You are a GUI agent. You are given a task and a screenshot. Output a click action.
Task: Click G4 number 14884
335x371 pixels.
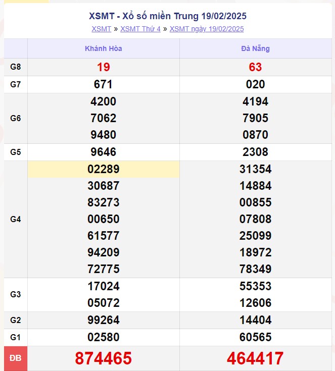pos(255,186)
